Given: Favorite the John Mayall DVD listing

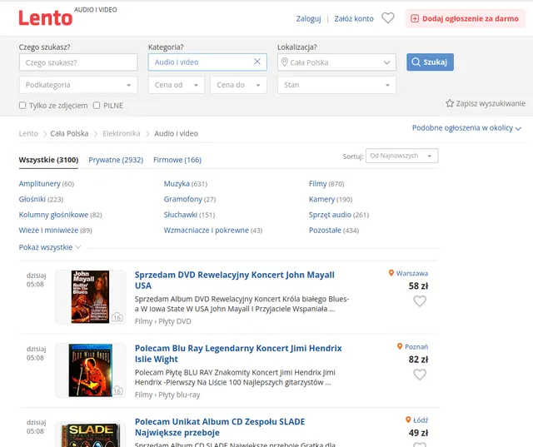Looking at the screenshot, I should (x=420, y=301).
